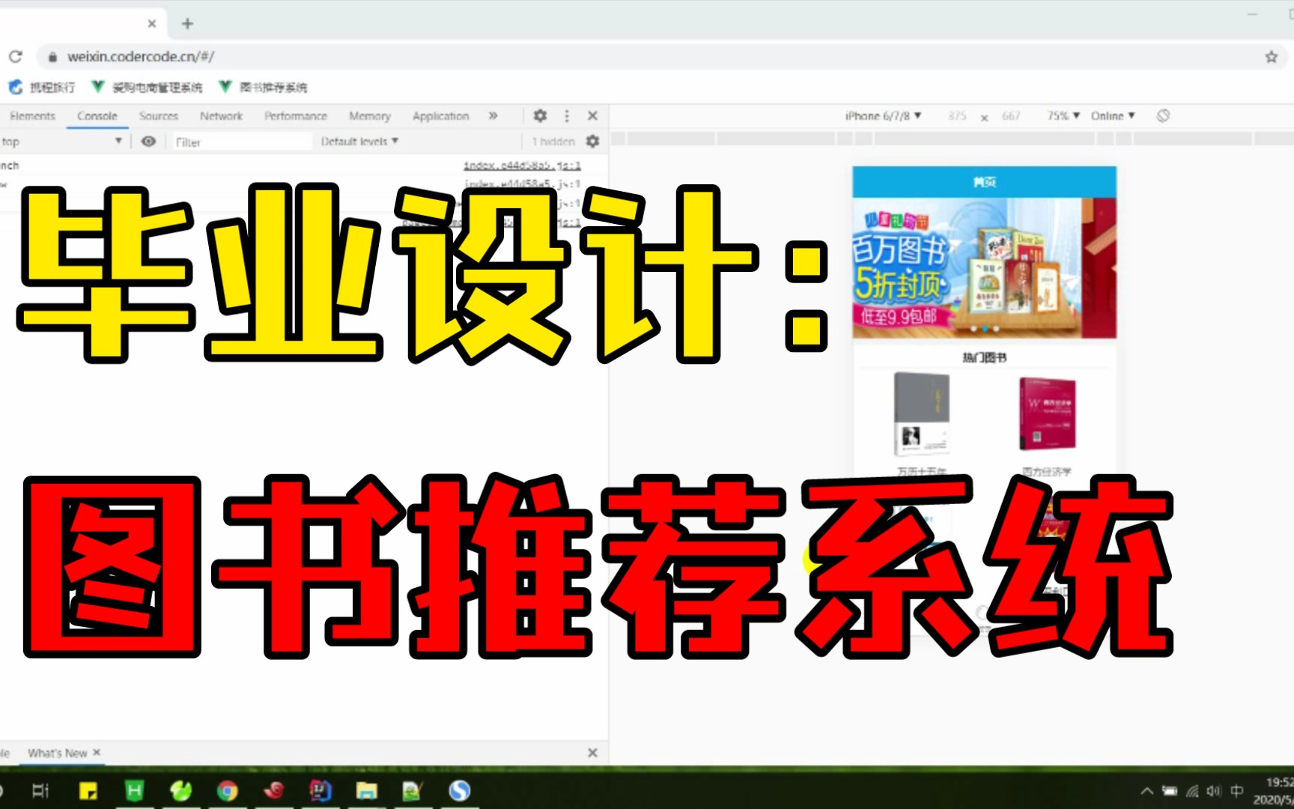Bookmark this page with the star icon
The height and width of the screenshot is (809, 1294).
tap(1271, 57)
